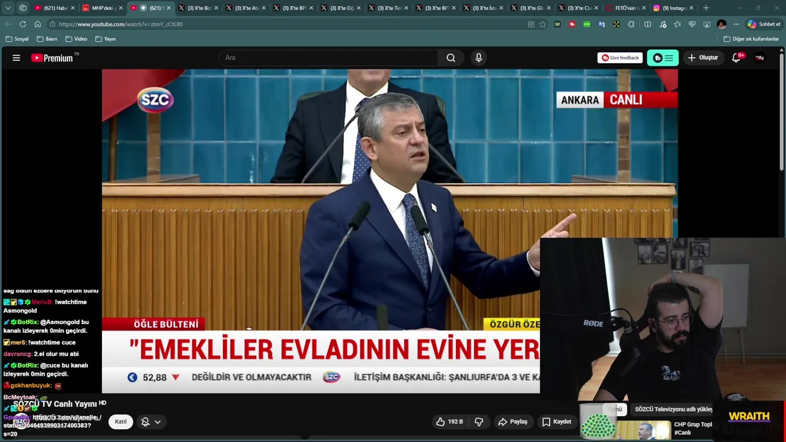
Task: Click the equalizer extension icon in toolbar
Action: pos(557,24)
